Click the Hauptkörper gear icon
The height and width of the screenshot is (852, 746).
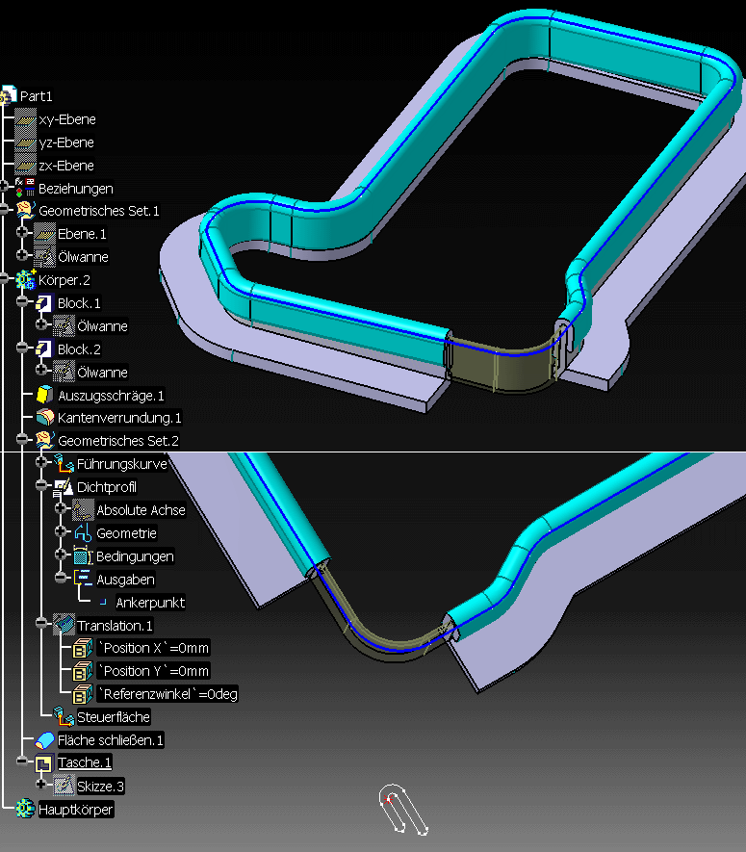[x=25, y=809]
